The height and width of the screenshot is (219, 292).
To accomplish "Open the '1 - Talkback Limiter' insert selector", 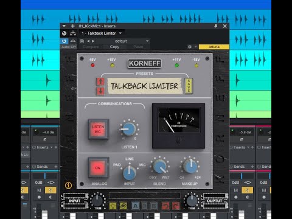I will click(x=102, y=33).
